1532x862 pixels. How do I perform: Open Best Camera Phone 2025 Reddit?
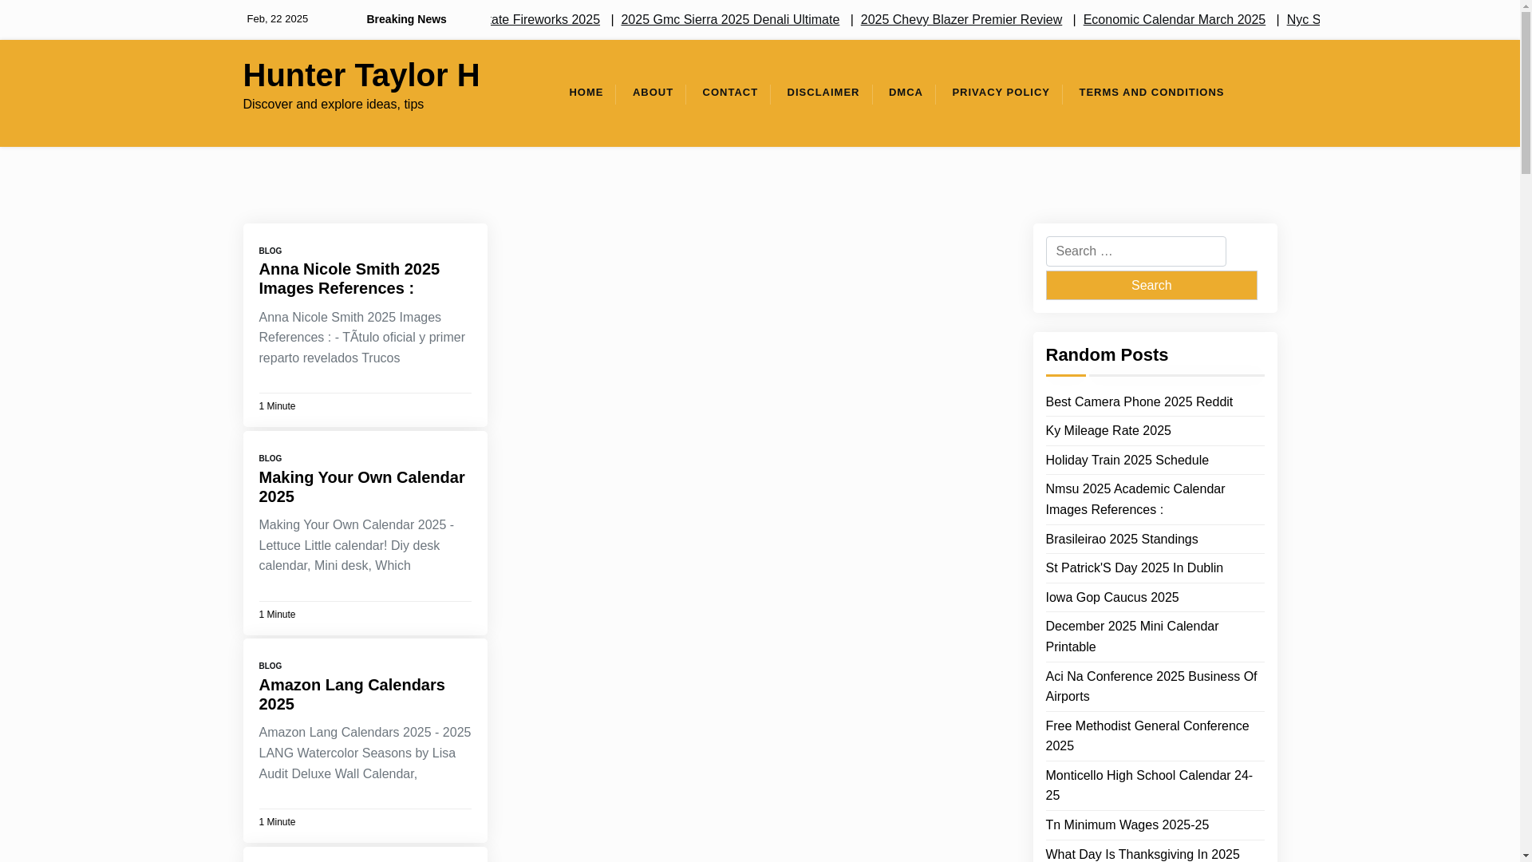[1139, 402]
